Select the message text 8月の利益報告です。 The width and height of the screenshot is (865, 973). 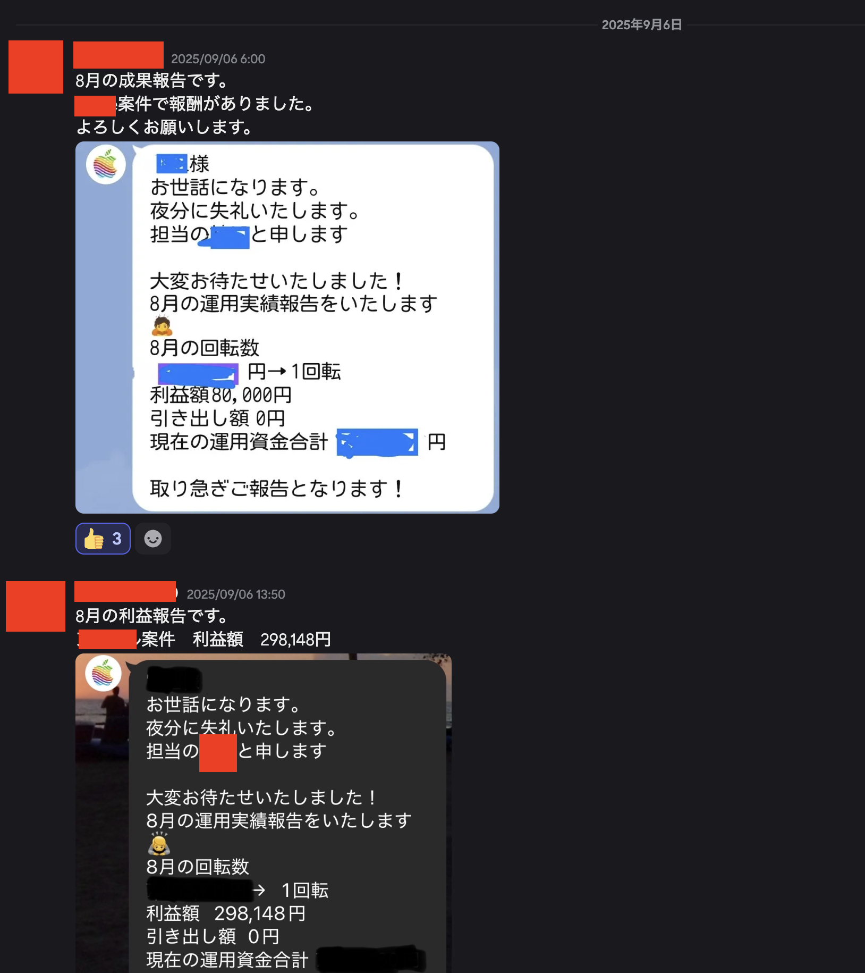click(x=151, y=616)
